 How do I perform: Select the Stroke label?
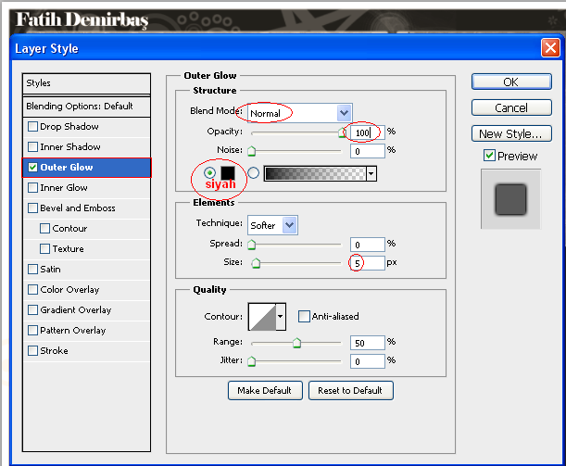pyautogui.click(x=54, y=351)
